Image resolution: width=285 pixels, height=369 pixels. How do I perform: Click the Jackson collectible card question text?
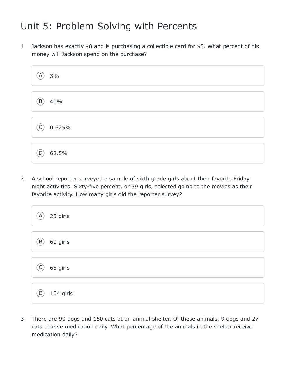click(145, 50)
